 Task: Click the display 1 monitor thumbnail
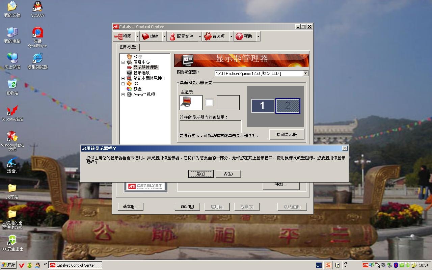(x=263, y=106)
